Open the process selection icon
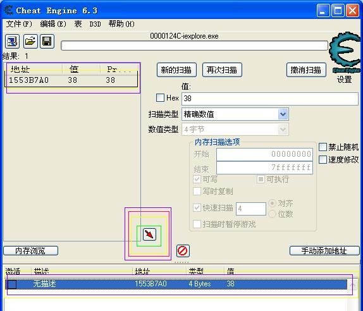The image size is (363, 311). tap(12, 42)
